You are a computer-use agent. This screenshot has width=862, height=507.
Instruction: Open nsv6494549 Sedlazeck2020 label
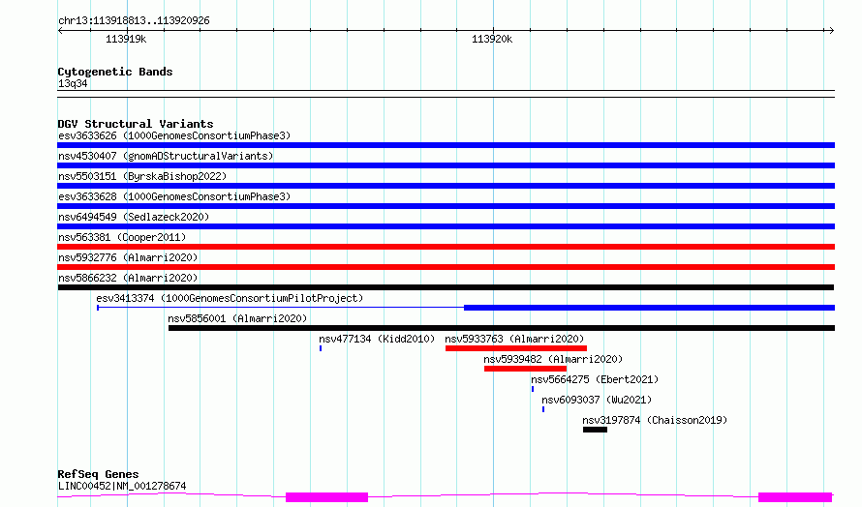click(134, 217)
